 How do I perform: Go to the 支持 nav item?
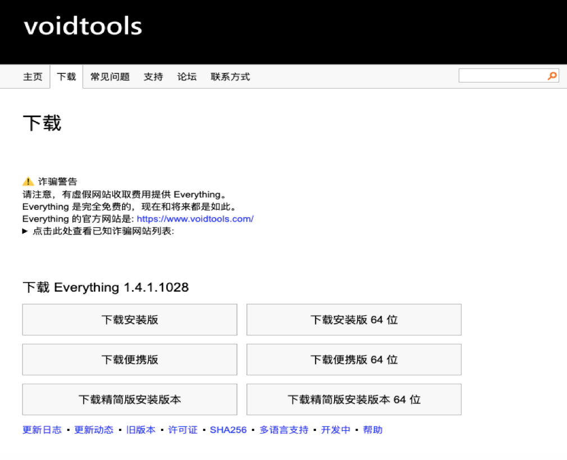[x=153, y=77]
